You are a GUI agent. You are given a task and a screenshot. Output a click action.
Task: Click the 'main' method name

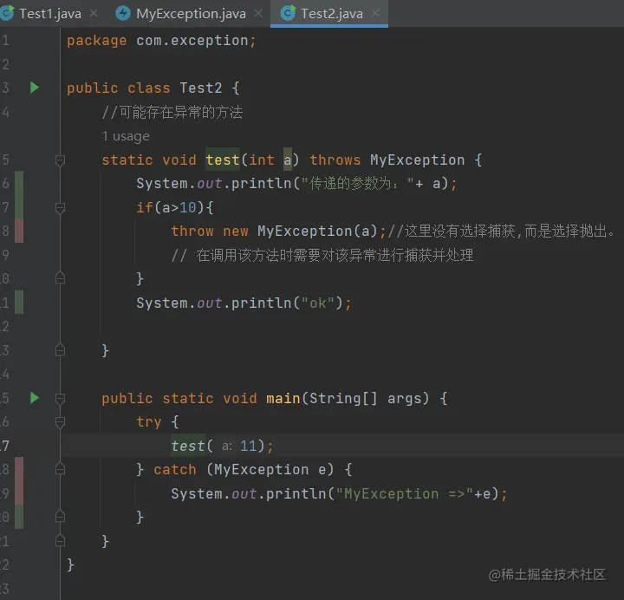pos(283,399)
